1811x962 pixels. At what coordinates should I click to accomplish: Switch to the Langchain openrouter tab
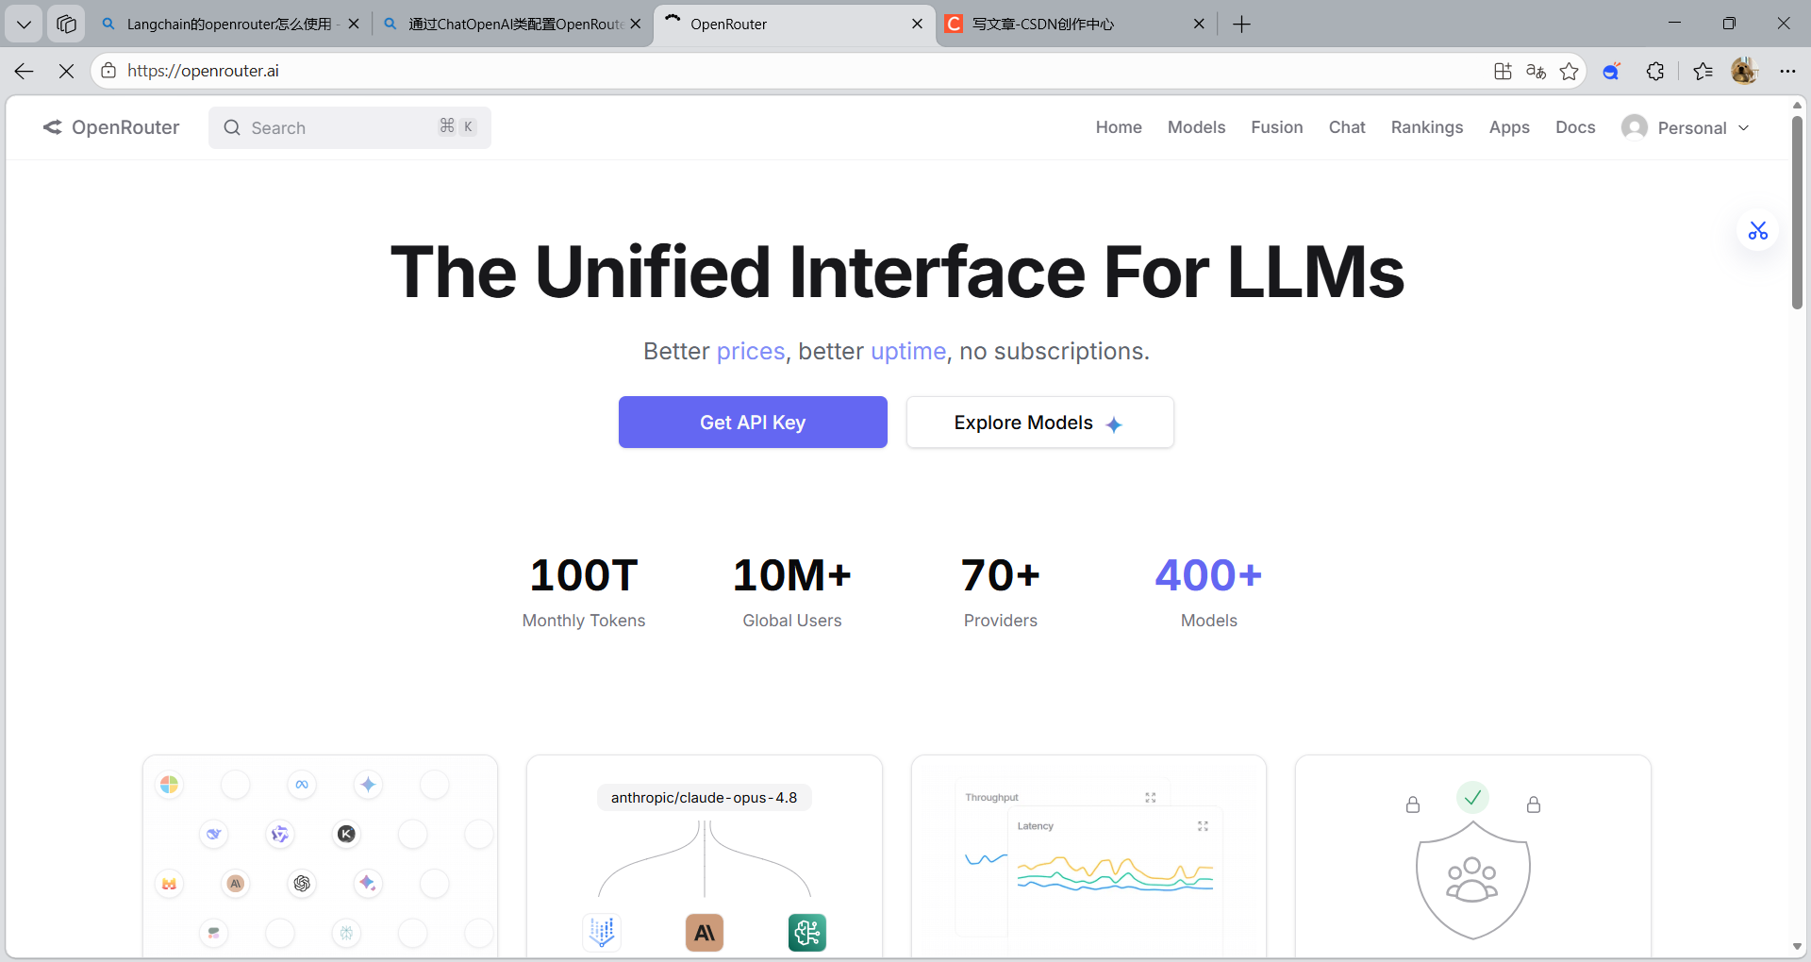click(x=230, y=25)
